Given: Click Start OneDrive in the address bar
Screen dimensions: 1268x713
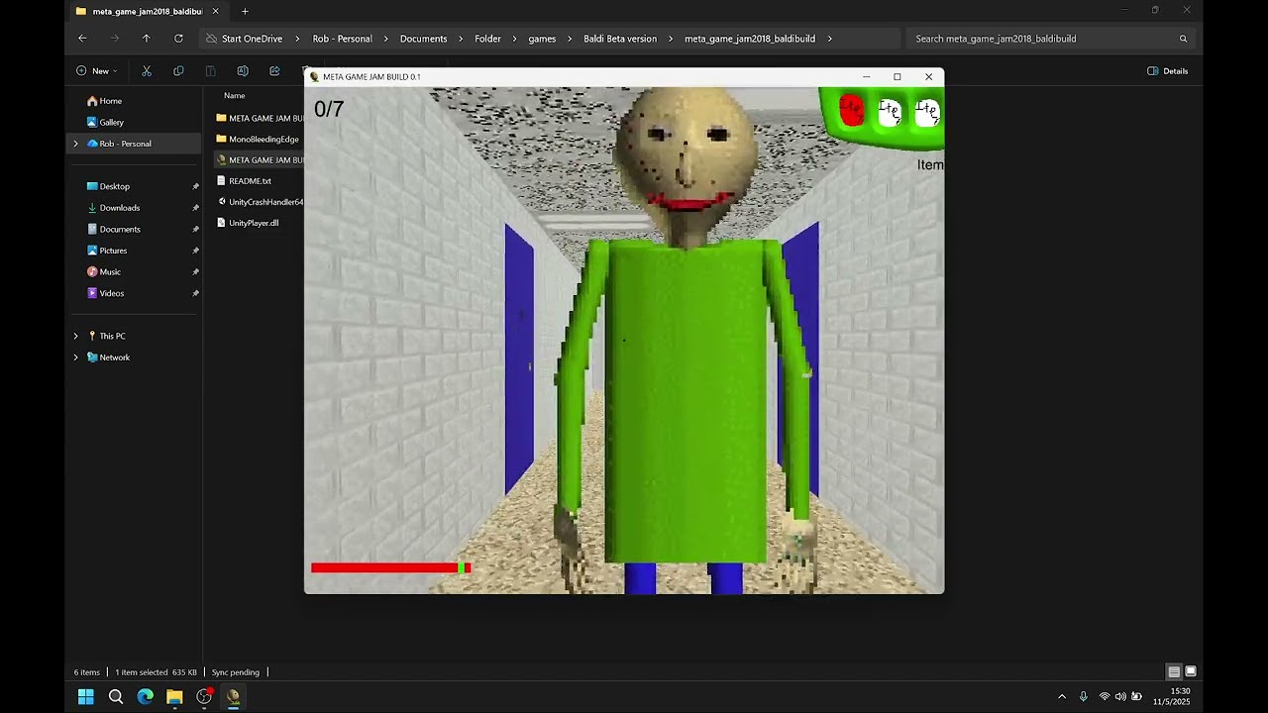Looking at the screenshot, I should 252,39.
